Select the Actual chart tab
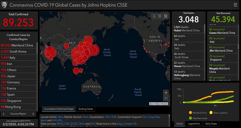The width and height of the screenshot is (241, 128). pos(180,124)
